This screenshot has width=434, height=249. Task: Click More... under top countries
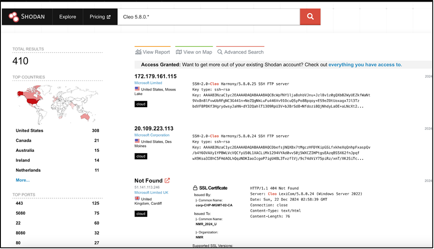[x=23, y=180]
